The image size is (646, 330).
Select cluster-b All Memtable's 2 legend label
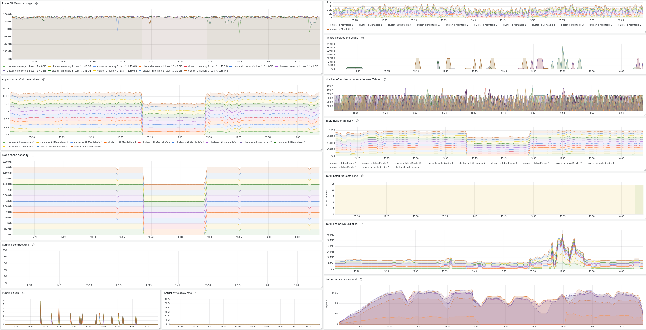coord(156,142)
